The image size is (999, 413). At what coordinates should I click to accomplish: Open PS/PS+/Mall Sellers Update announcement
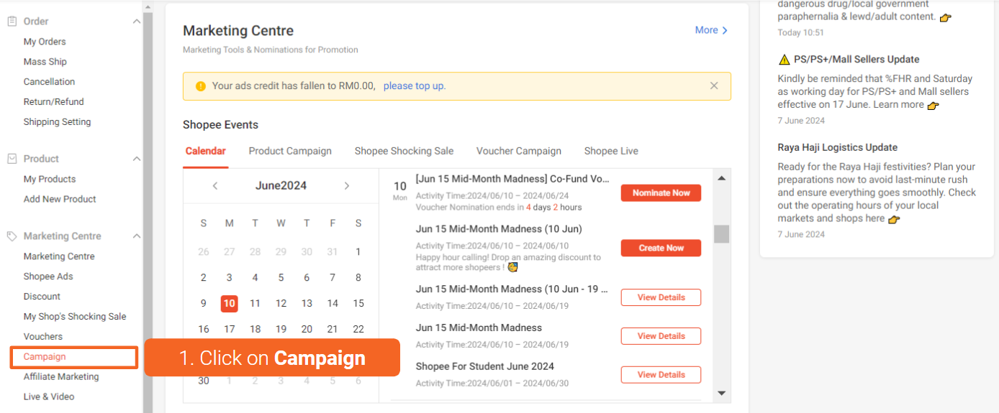click(x=856, y=60)
